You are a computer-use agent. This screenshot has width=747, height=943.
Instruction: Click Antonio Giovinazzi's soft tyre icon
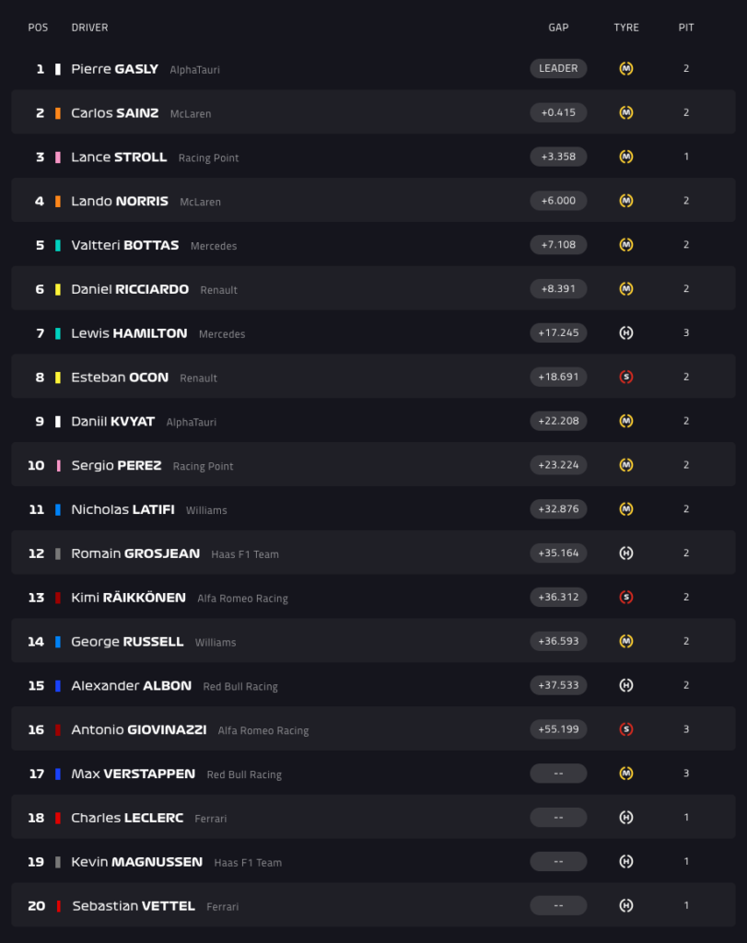626,729
